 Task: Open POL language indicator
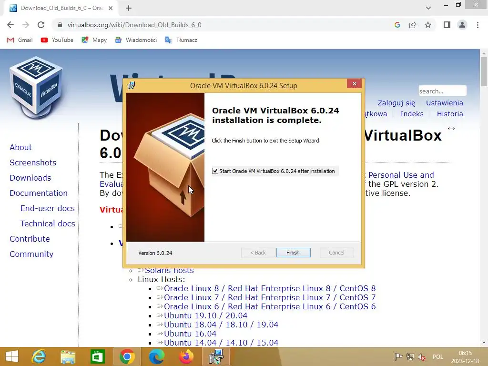(x=437, y=357)
